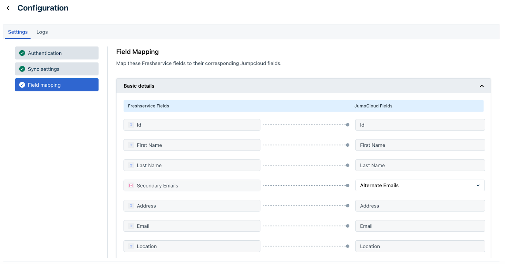Click the Field Mapping heading
This screenshot has width=505, height=264.
point(137,52)
